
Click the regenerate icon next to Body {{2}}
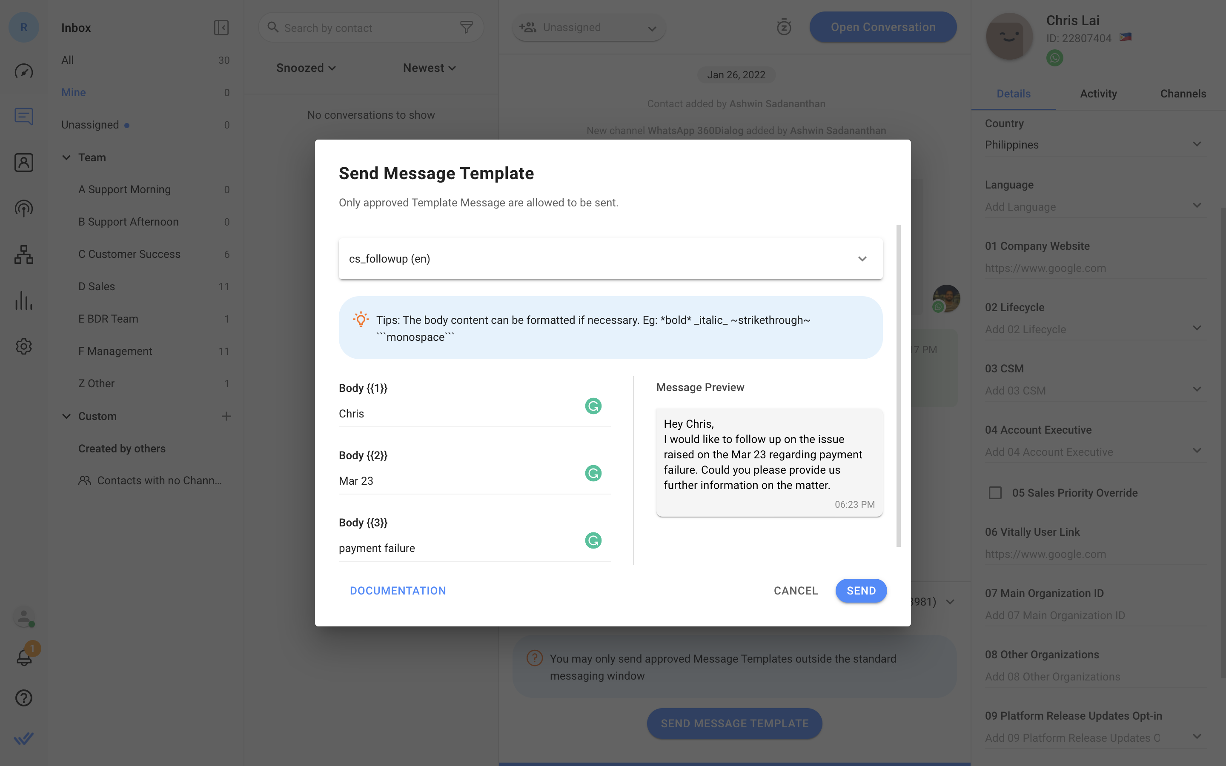click(x=593, y=473)
